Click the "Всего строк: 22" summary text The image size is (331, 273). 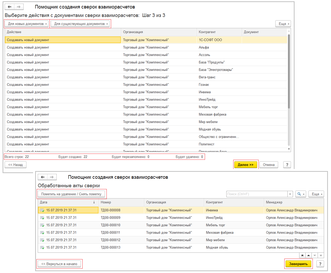[x=17, y=157]
